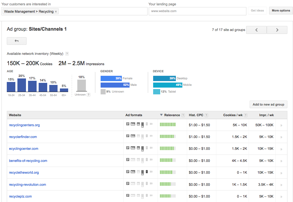Add recyclingcenters.org using its double-arrow icon

tap(281, 125)
